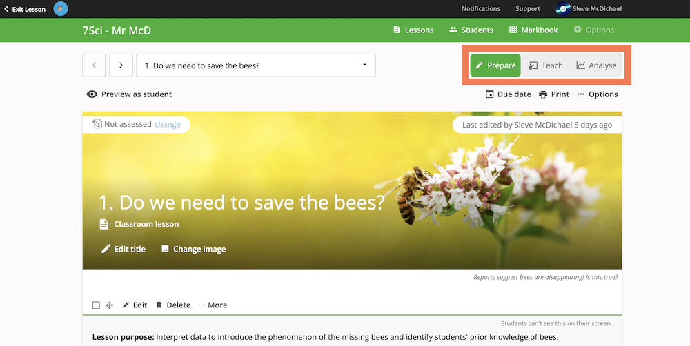The width and height of the screenshot is (690, 346).
Task: Open the lesson selector dropdown
Action: [256, 65]
